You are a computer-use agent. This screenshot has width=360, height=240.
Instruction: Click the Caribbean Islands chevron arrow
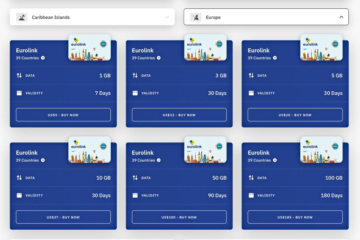167,17
